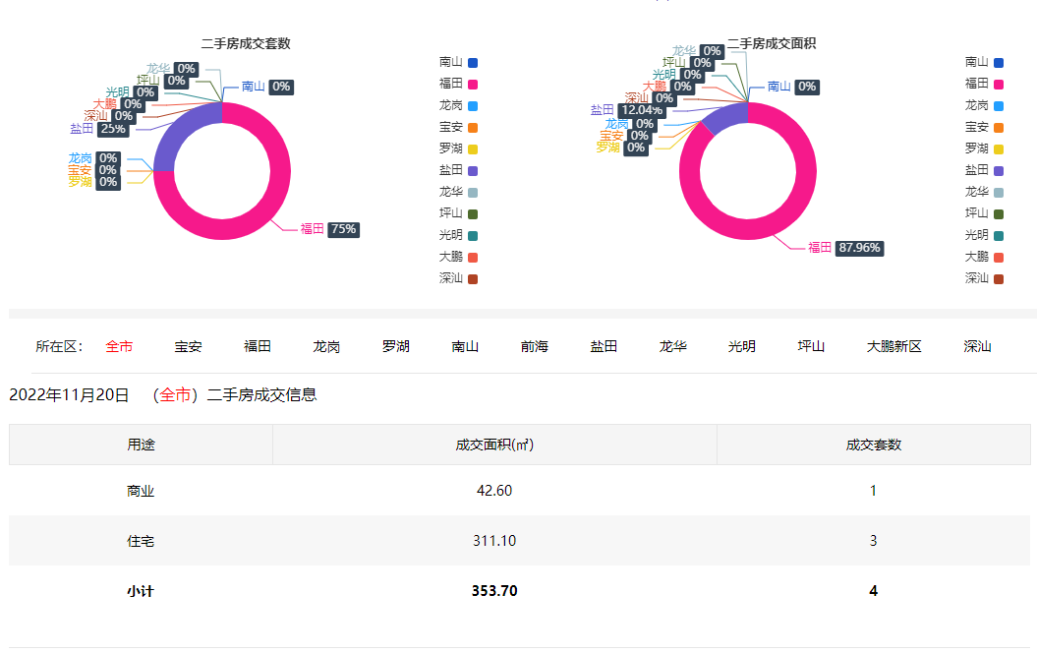Click yellow 罗湖 swatch in 二手房成交面积 legend
The height and width of the screenshot is (654, 1037).
click(999, 149)
